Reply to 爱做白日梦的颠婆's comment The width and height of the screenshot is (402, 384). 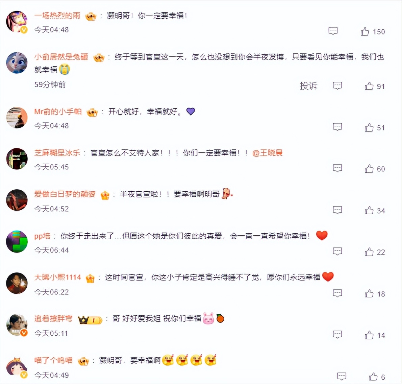(x=337, y=210)
